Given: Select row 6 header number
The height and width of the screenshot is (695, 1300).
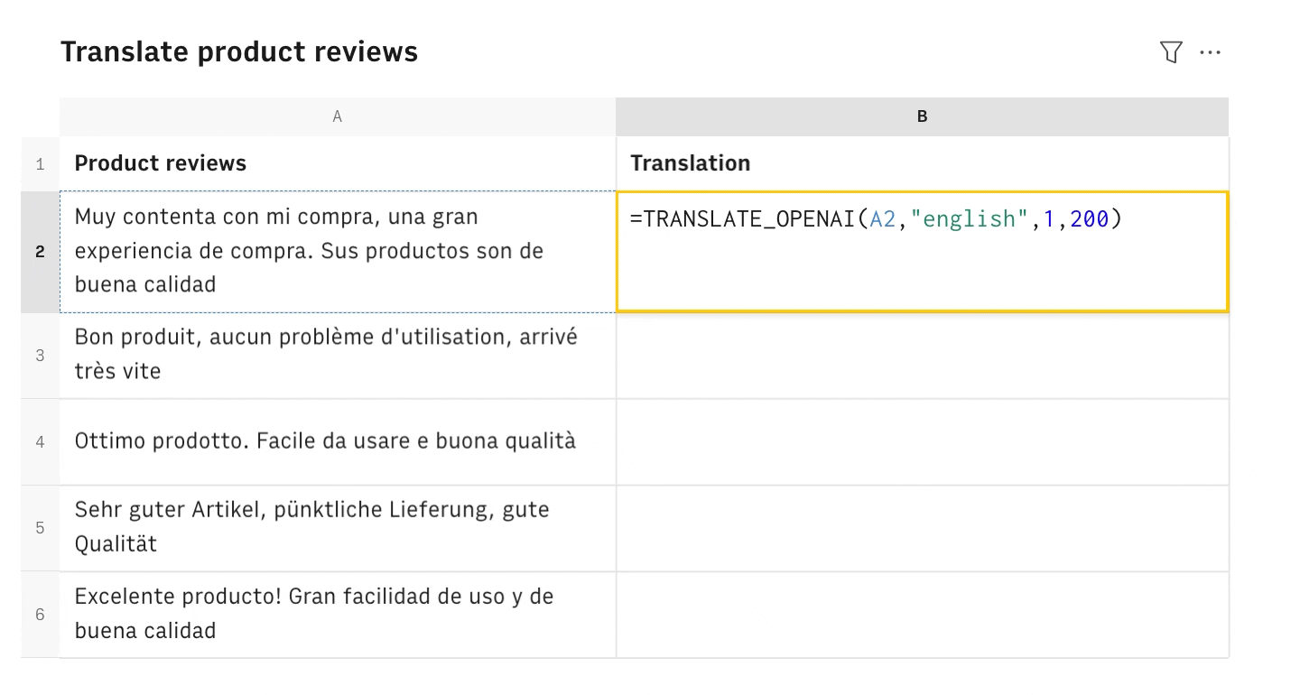Looking at the screenshot, I should (40, 615).
